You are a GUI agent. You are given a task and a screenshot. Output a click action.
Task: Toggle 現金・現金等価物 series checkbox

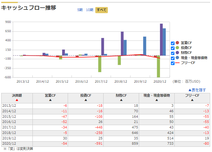pyautogui.click(x=173, y=58)
